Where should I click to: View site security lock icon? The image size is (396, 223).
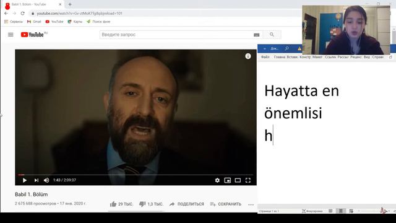[33, 14]
